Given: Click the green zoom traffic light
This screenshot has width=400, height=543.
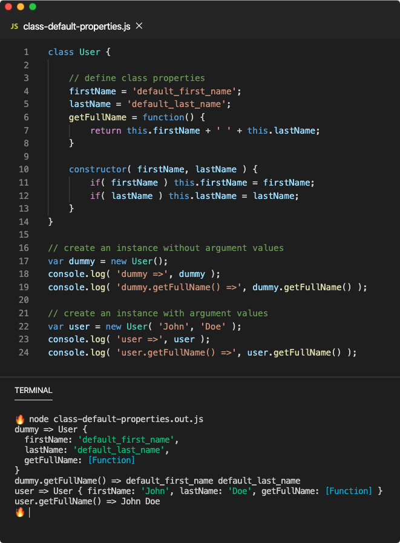Looking at the screenshot, I should (31, 7).
